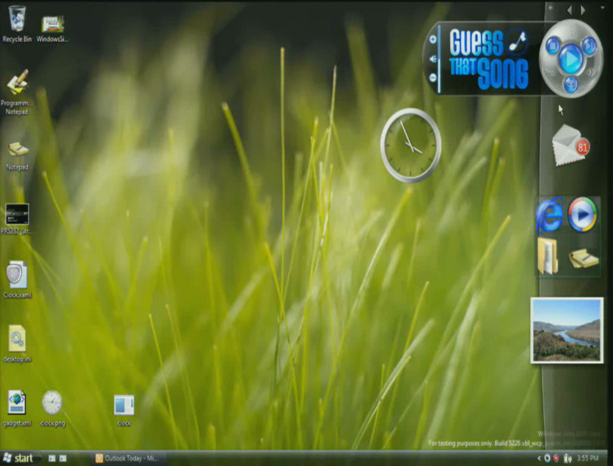Select the WindowsSi... desktop icon

click(x=52, y=28)
